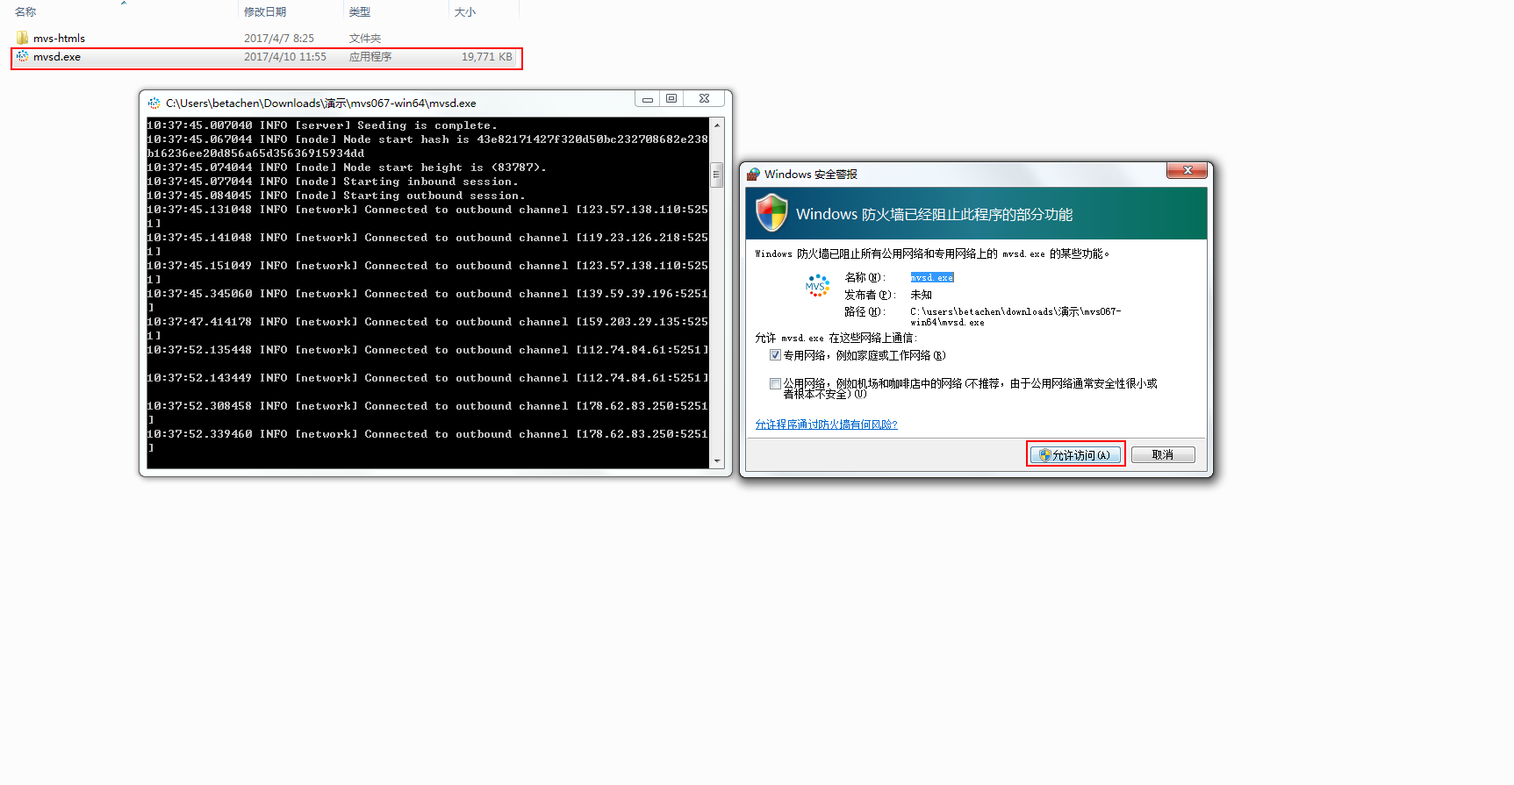
Task: Click the MVS program icon in the alert
Action: click(817, 285)
